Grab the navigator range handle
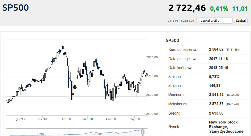The height and width of the screenshot is (136, 251). [143, 132]
